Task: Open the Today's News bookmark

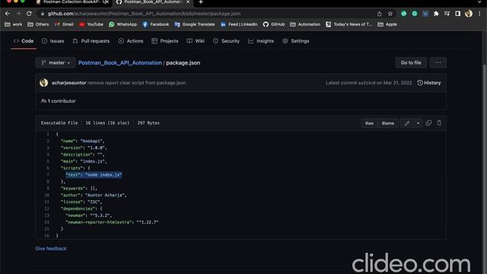Action: (349, 24)
